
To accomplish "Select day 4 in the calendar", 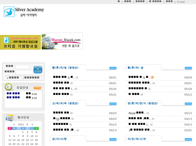I will [36, 132].
